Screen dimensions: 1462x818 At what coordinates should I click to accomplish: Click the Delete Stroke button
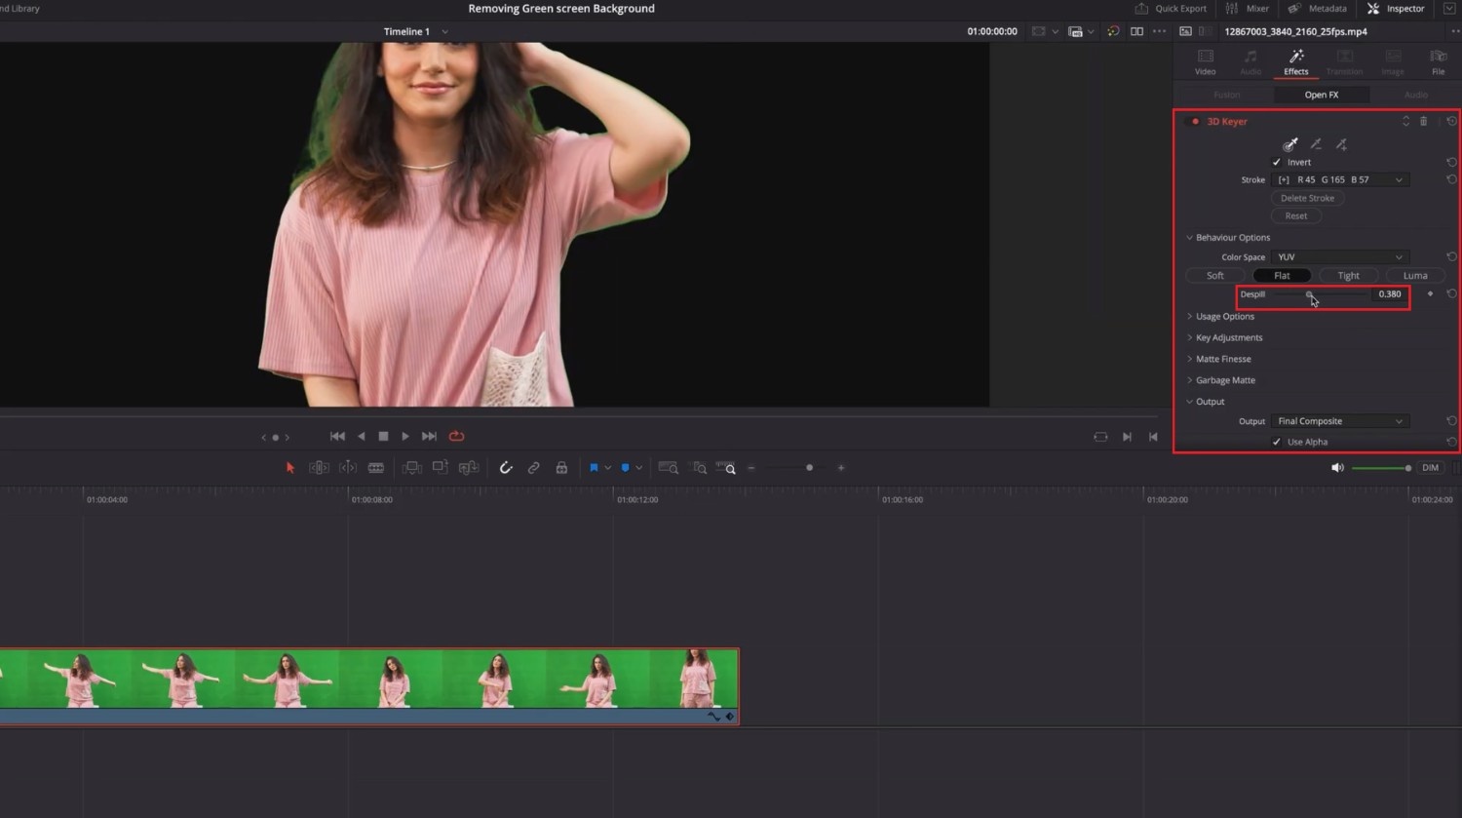(1308, 198)
